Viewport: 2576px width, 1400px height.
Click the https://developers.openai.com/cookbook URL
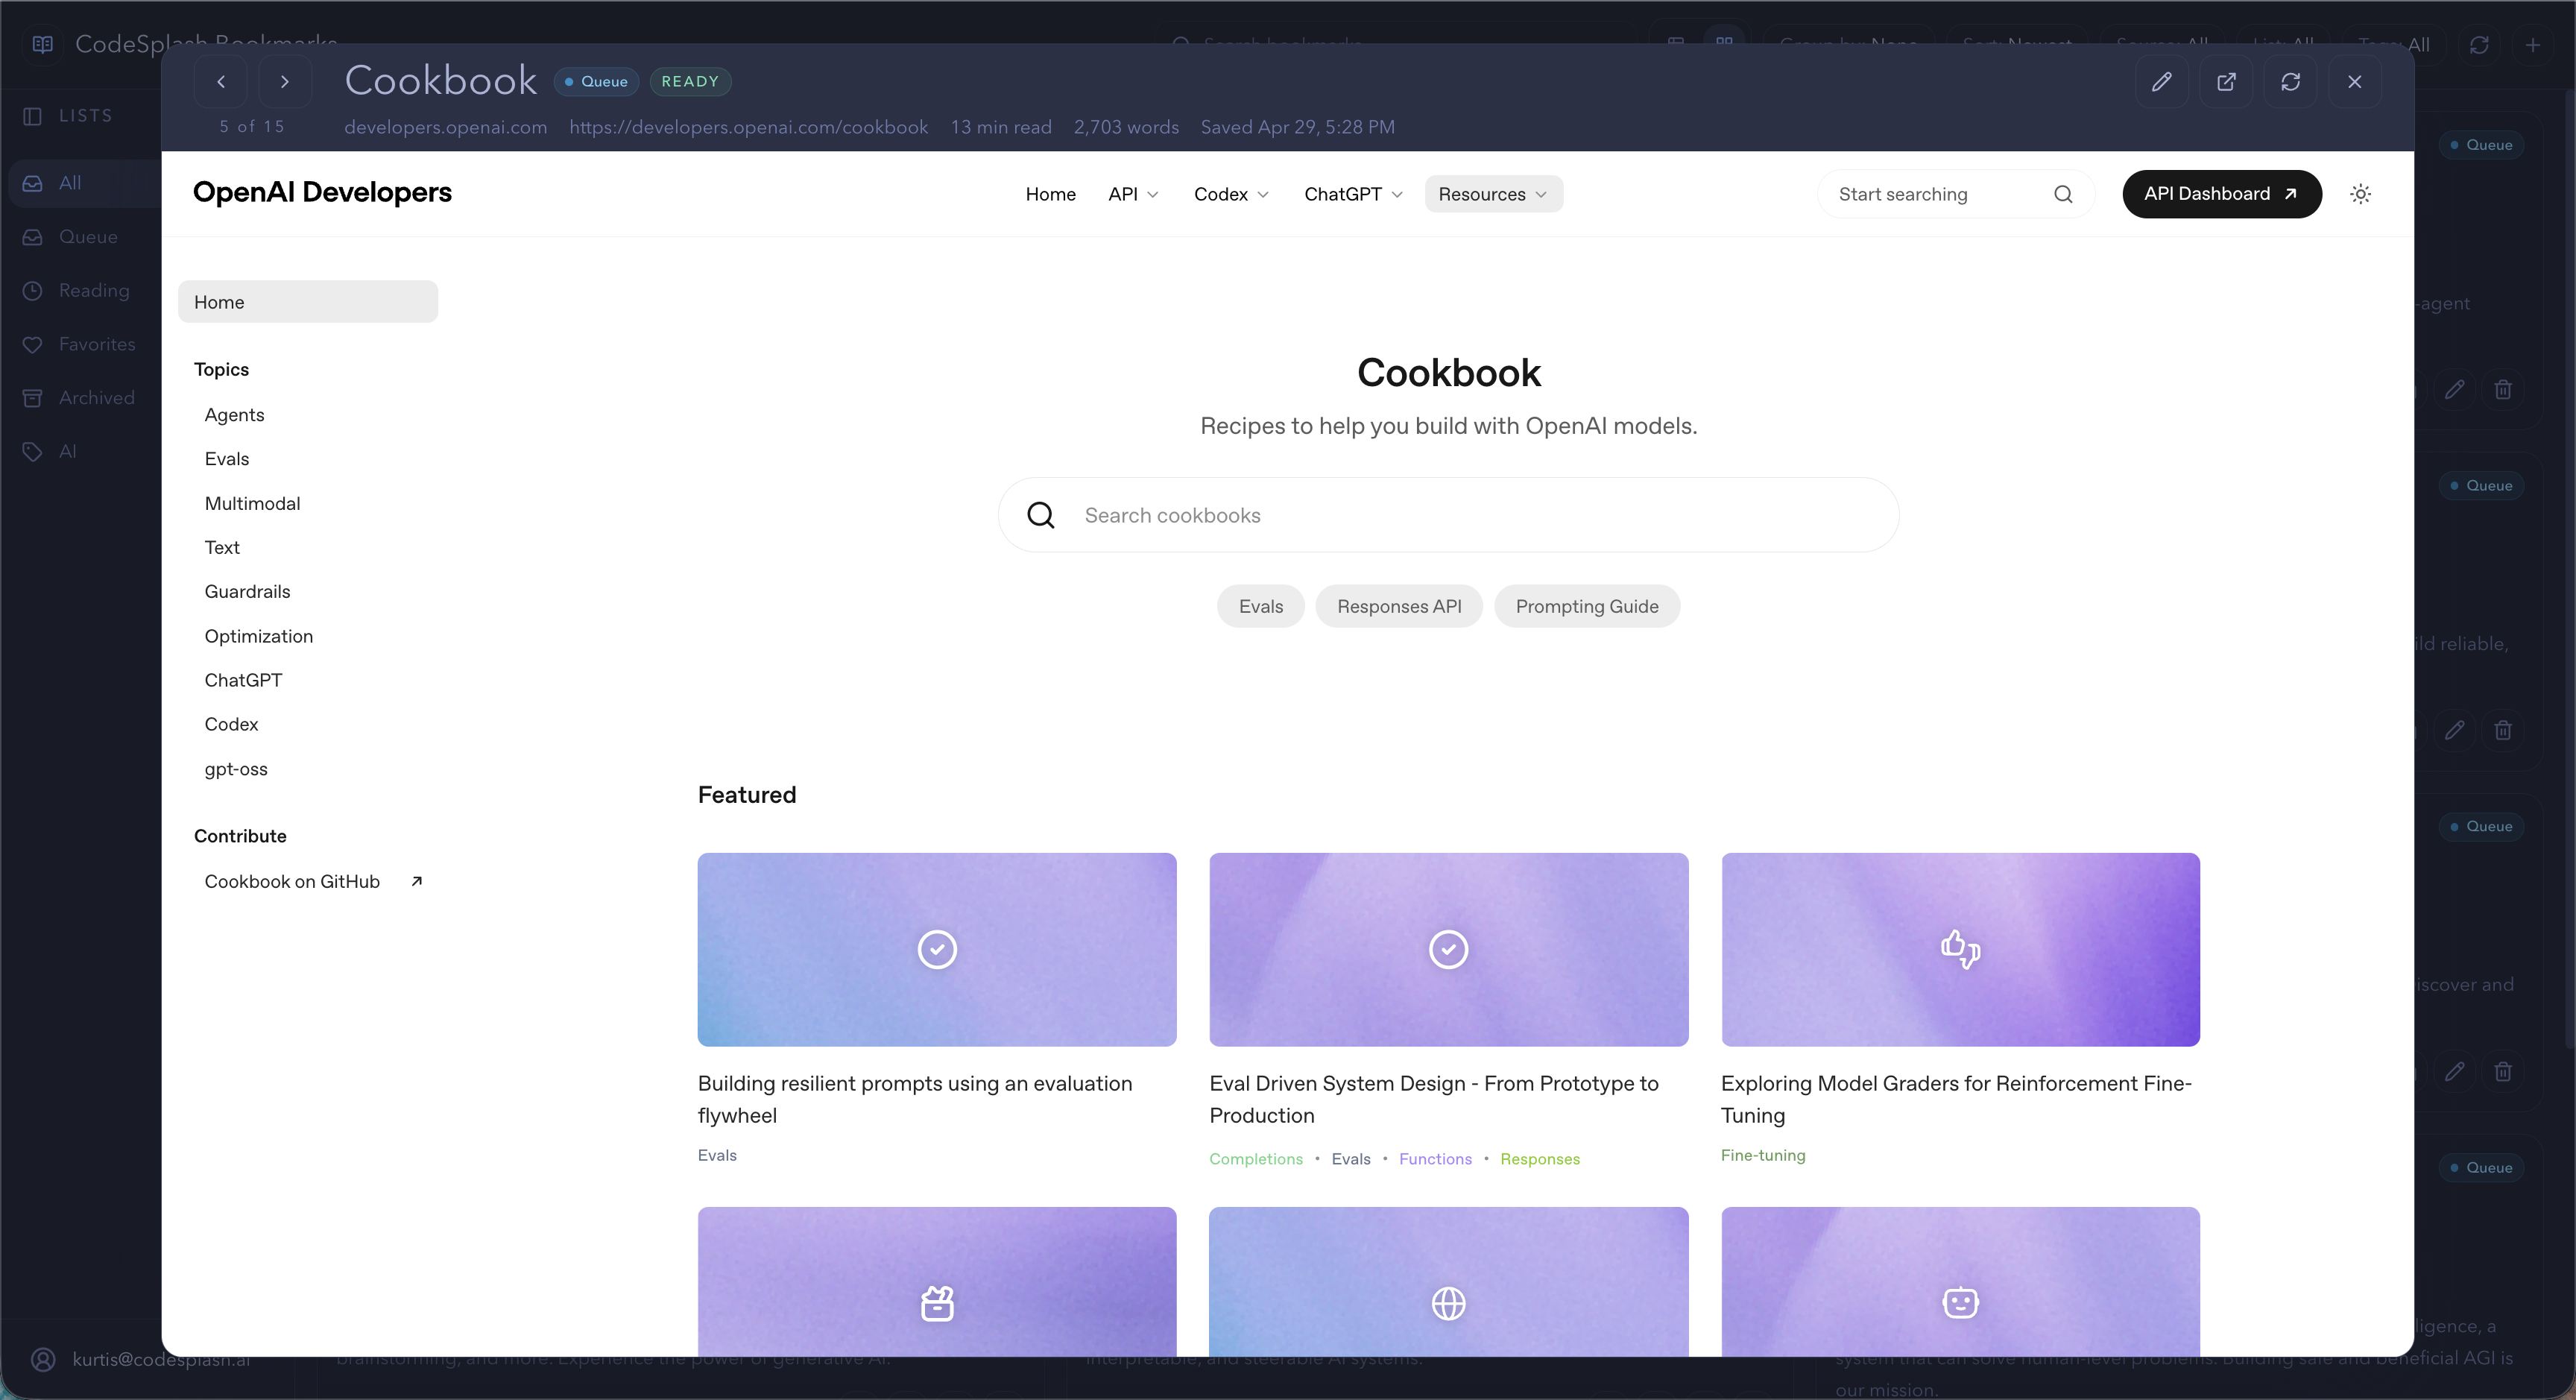pos(749,127)
